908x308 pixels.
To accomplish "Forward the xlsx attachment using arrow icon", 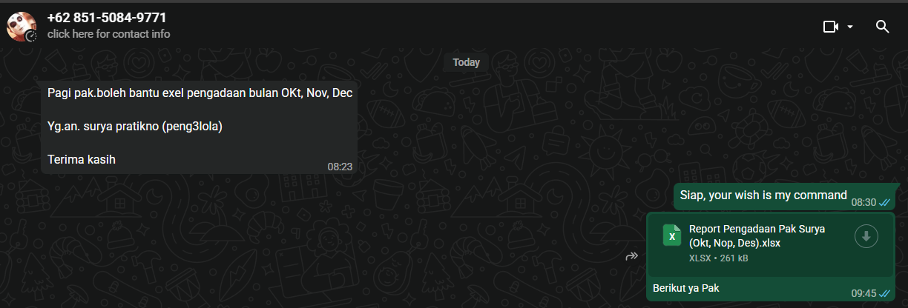I will (x=632, y=256).
